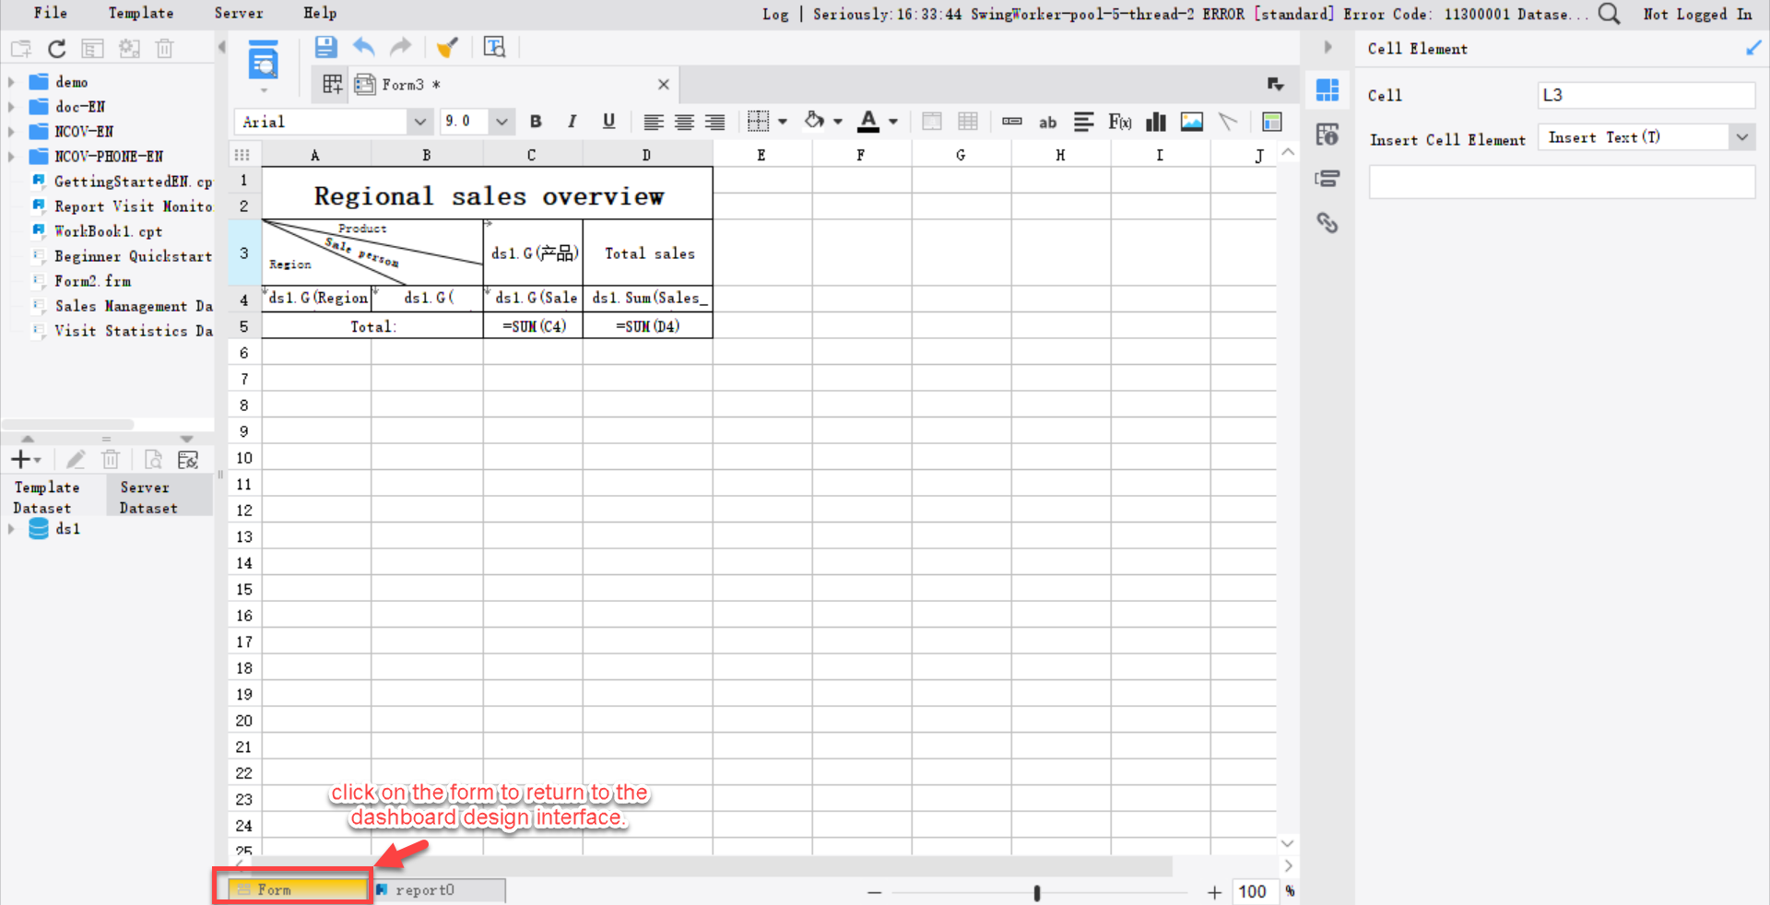This screenshot has width=1770, height=905.
Task: Toggle bold formatting
Action: pyautogui.click(x=536, y=122)
